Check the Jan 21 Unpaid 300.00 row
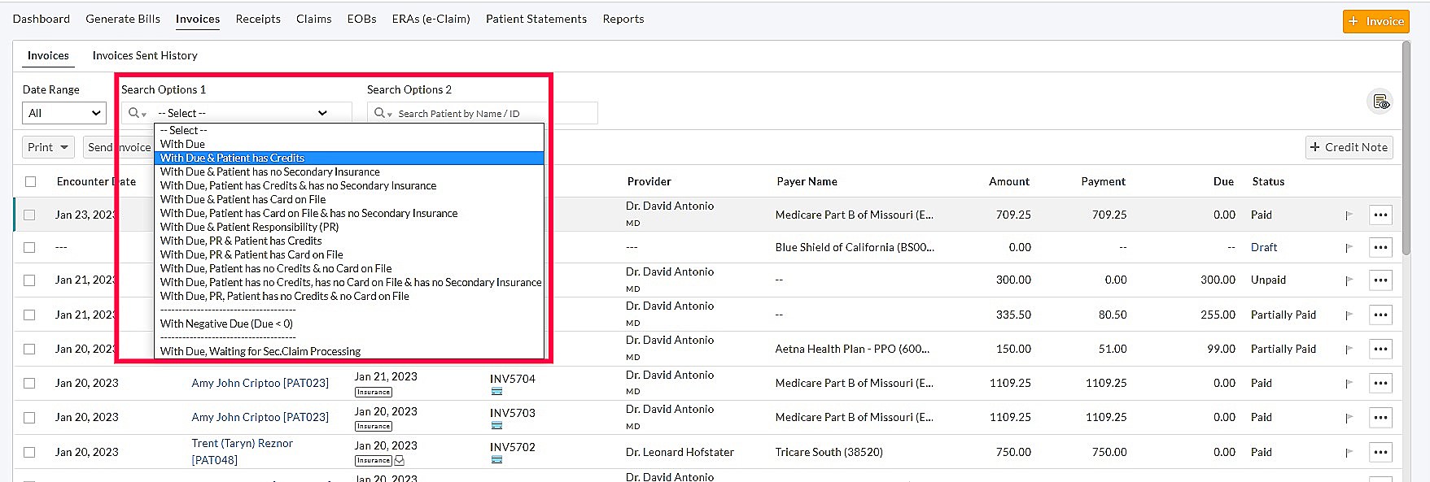 point(29,280)
